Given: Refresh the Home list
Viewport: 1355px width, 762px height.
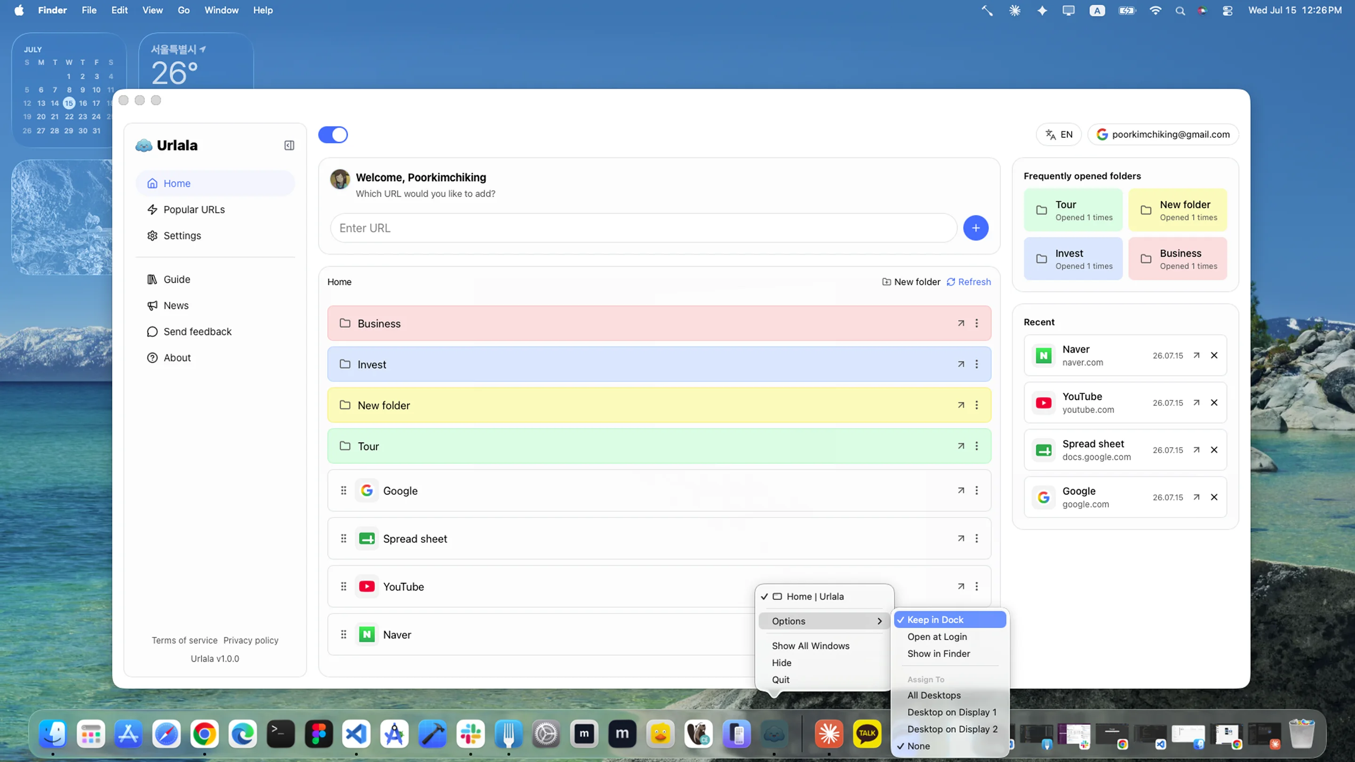Looking at the screenshot, I should (968, 282).
